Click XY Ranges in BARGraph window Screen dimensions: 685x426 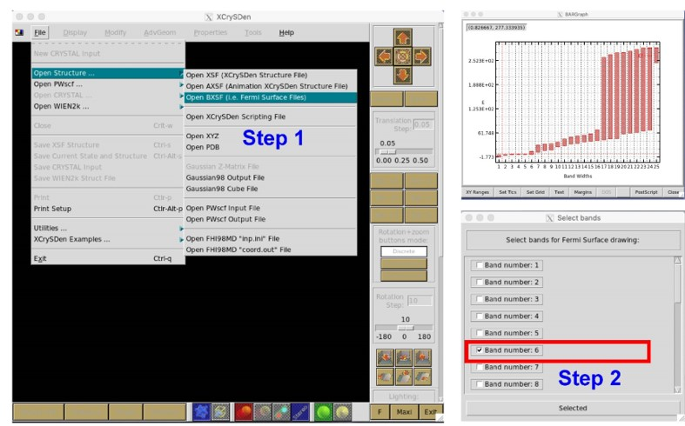[478, 192]
